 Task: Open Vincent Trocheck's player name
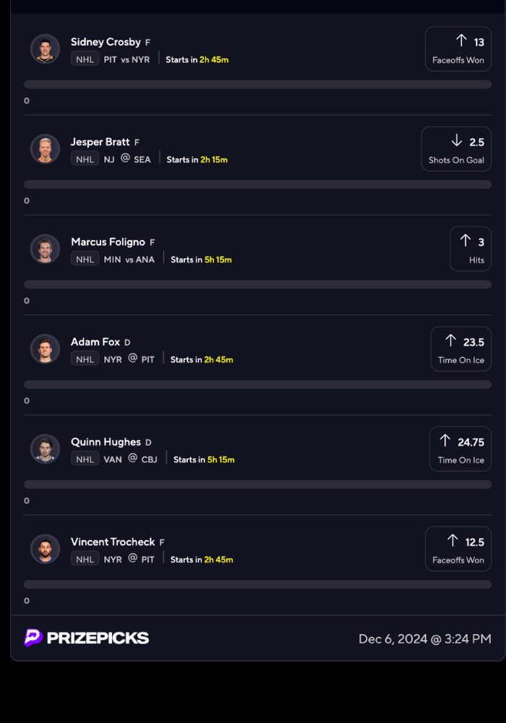click(x=113, y=542)
